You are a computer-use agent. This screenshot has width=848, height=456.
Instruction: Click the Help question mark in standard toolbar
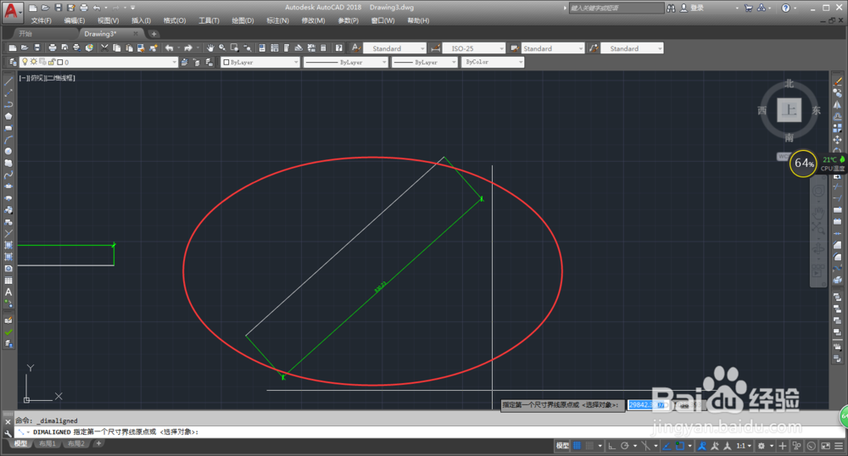(339, 48)
